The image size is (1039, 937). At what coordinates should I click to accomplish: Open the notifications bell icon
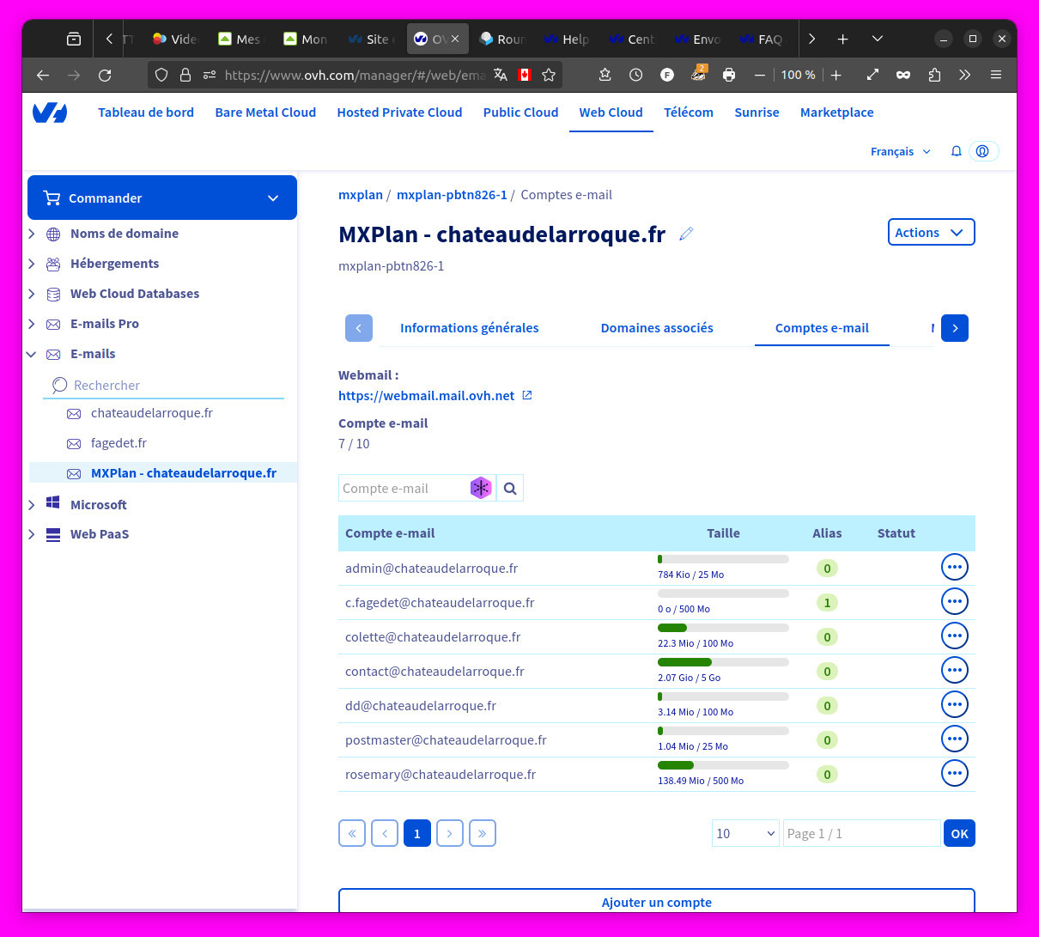[x=956, y=151]
